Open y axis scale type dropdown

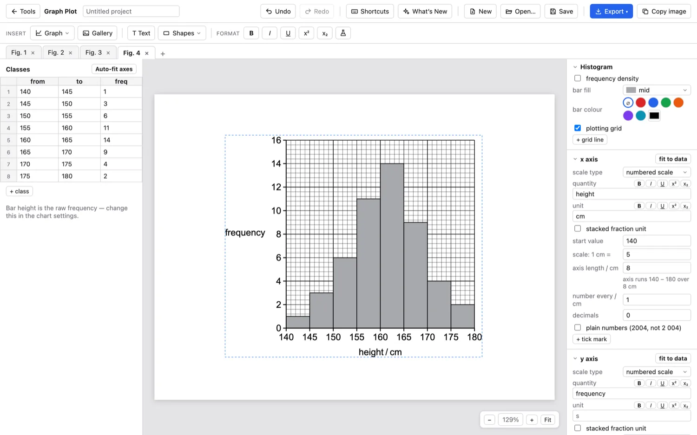[x=657, y=372]
